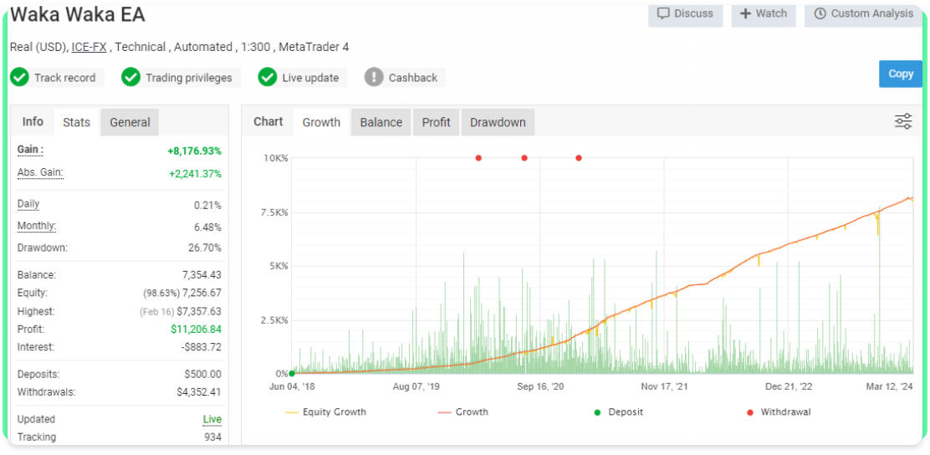Click the first red withdrawal marker

[x=478, y=157]
